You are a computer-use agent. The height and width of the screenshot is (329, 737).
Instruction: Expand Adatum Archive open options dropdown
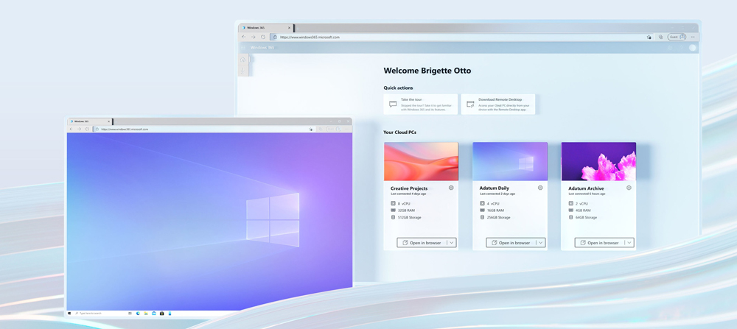[x=629, y=243]
